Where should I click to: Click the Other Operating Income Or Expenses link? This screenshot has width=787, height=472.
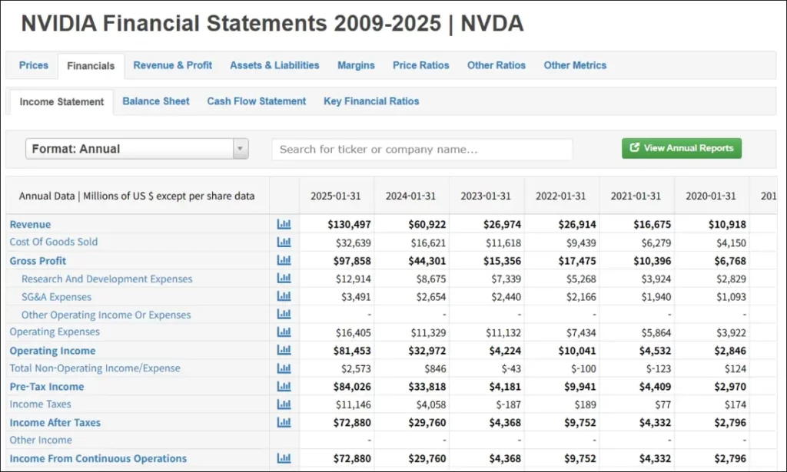click(106, 315)
